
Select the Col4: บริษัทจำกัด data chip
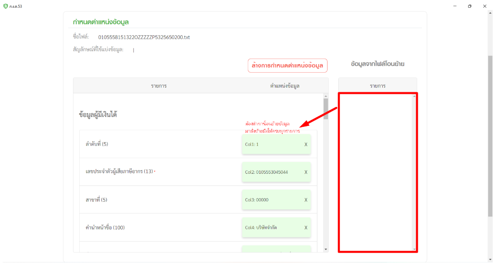(x=271, y=228)
